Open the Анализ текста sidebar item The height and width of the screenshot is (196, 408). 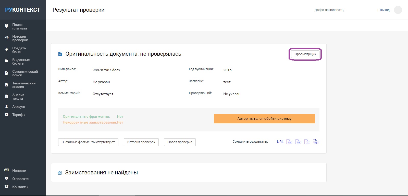click(x=18, y=97)
